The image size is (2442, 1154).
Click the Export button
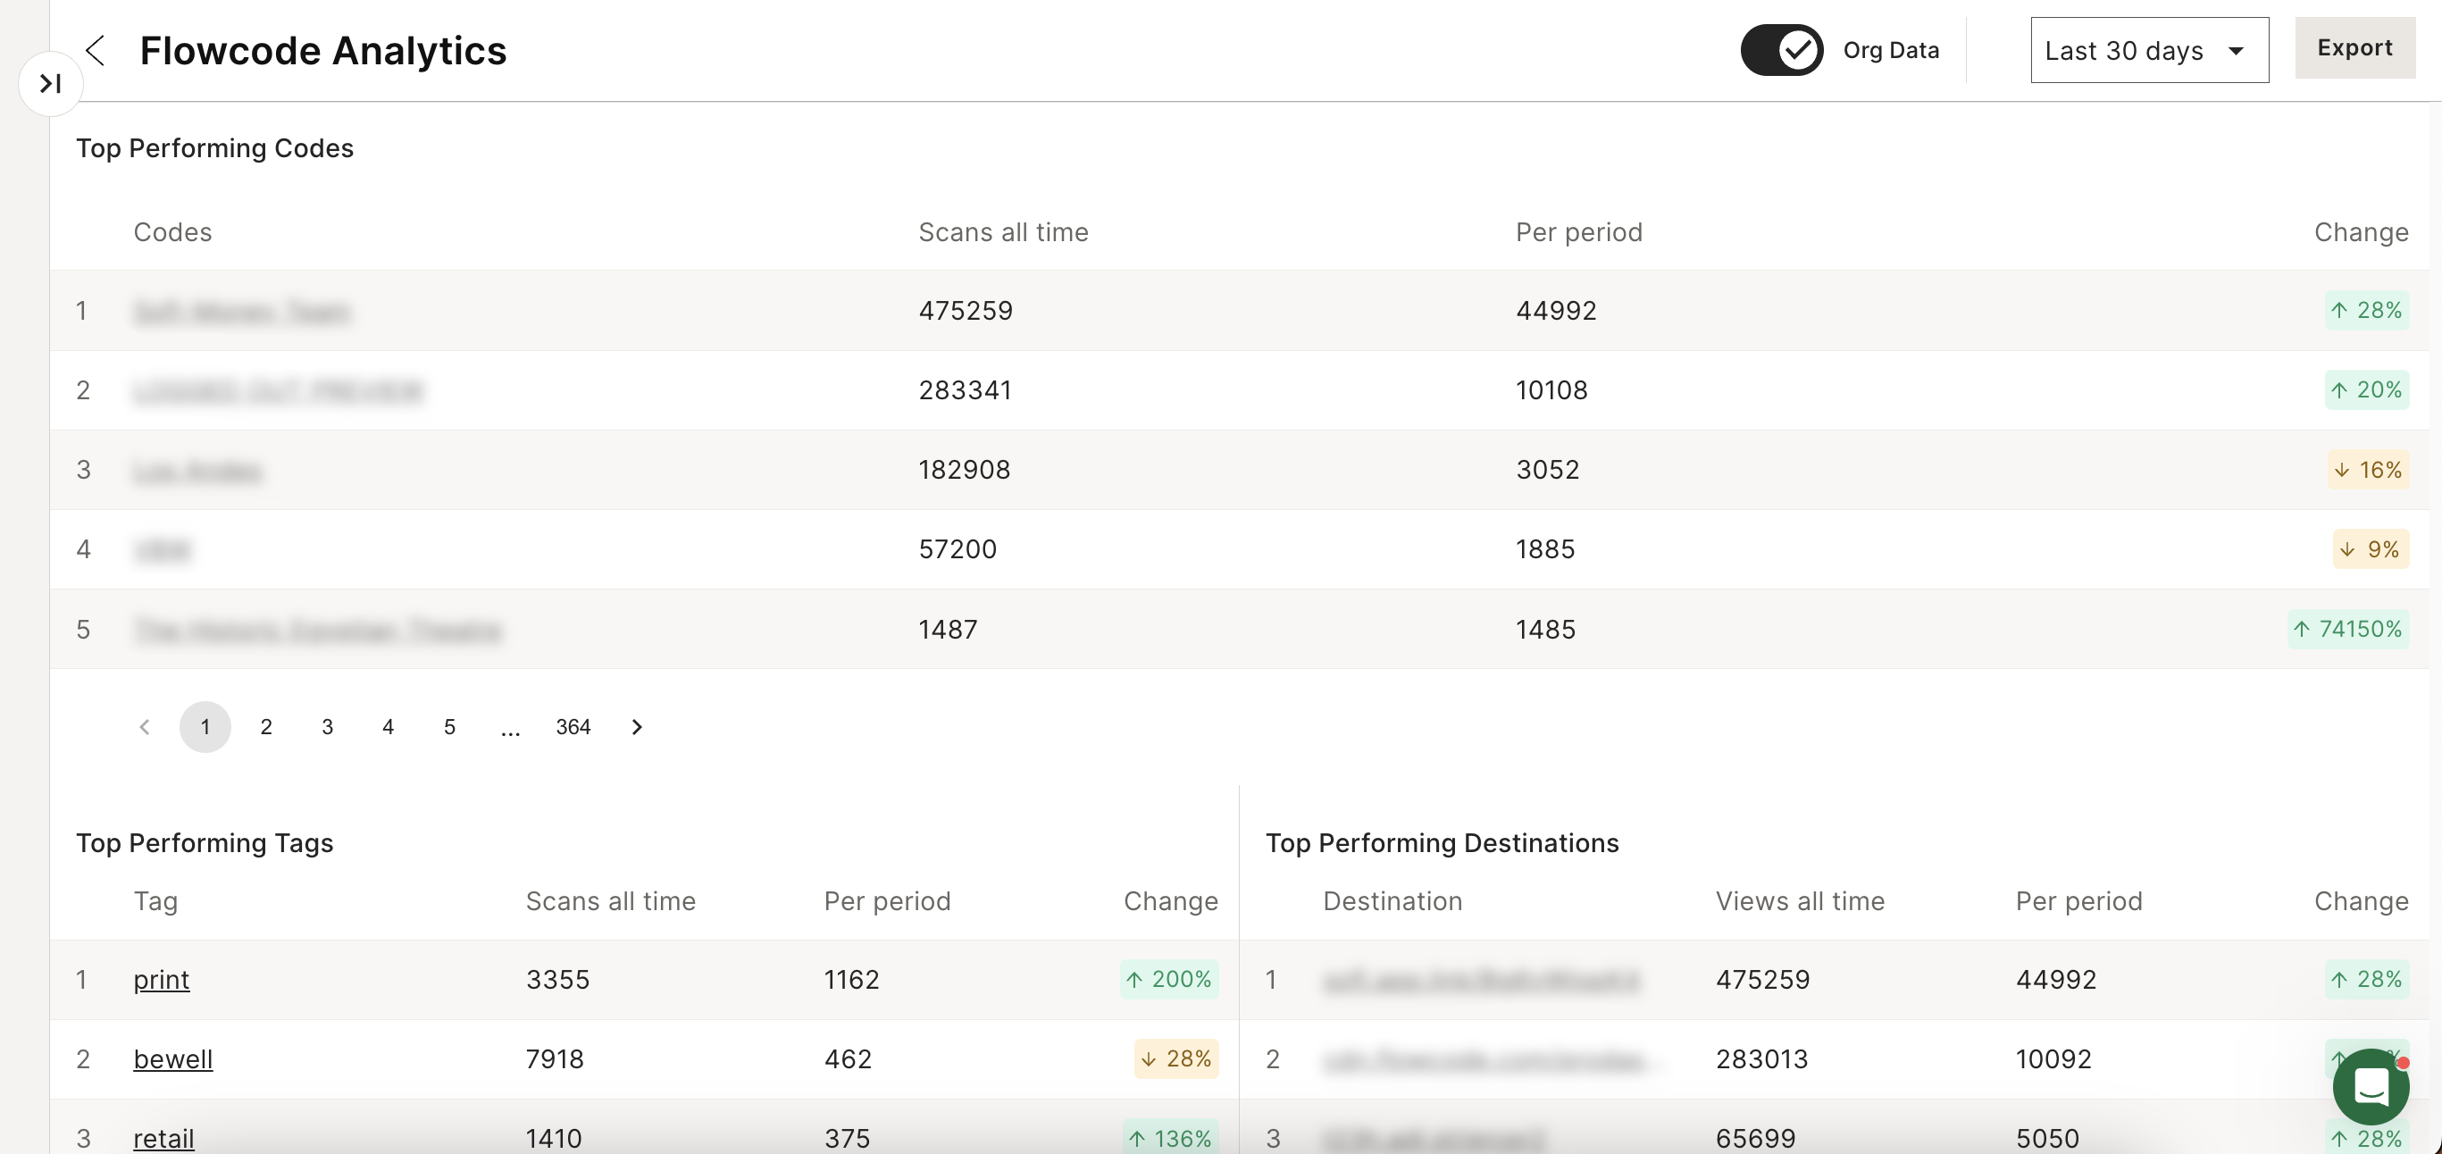[2354, 47]
